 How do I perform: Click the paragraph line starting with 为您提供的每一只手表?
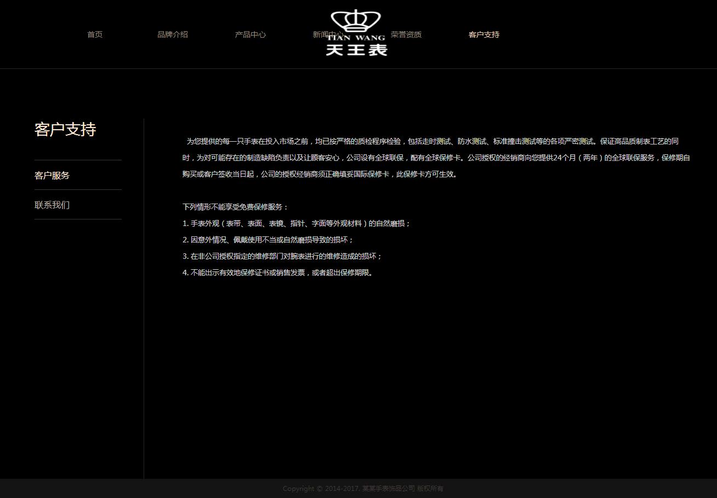point(432,141)
